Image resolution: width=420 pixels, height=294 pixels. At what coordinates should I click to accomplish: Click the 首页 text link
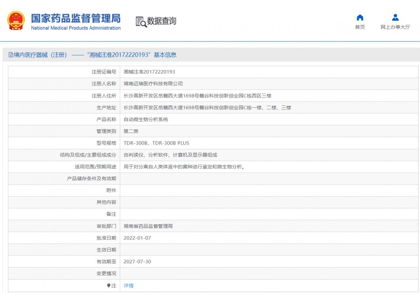360,27
